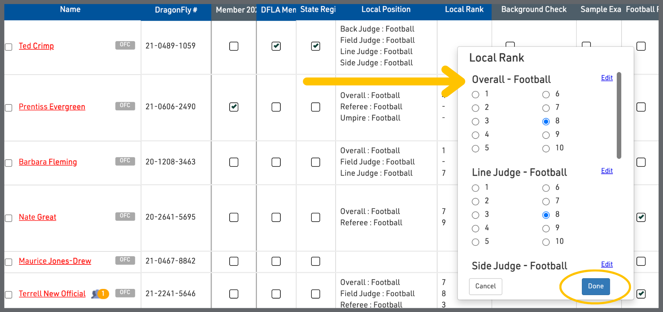This screenshot has width=663, height=312.
Task: Click the notification badge beside Terrell New Official
Action: [x=103, y=294]
